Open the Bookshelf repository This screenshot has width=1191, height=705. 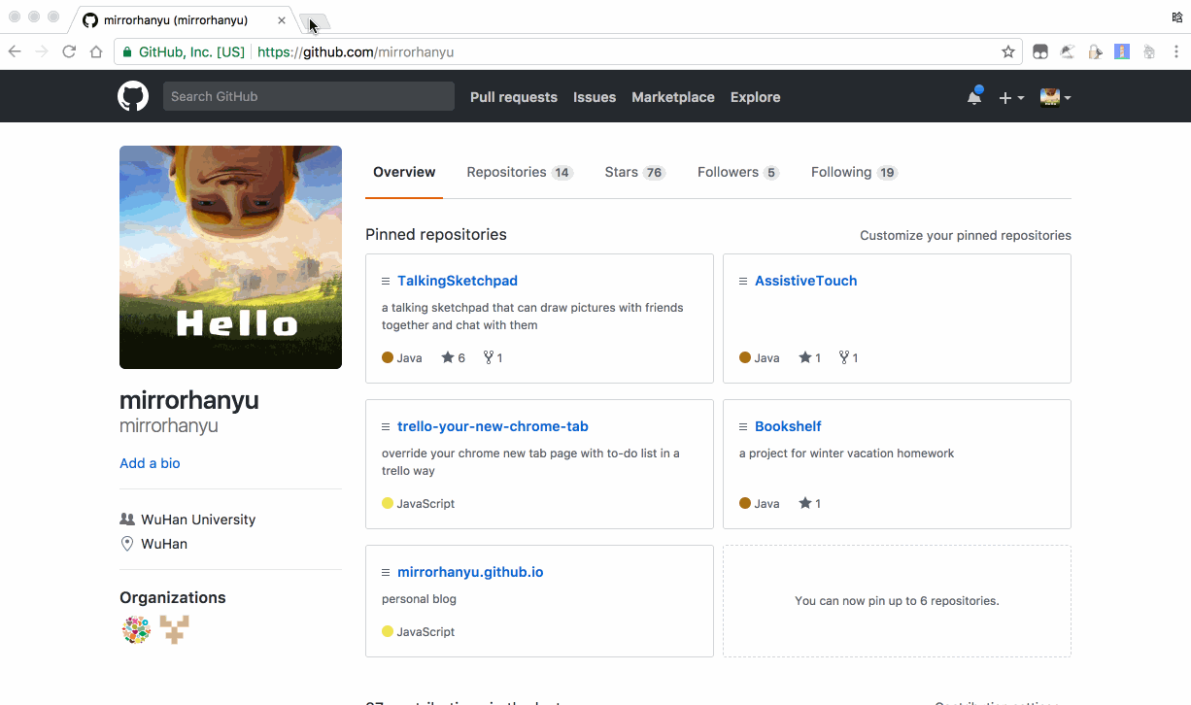(x=788, y=426)
